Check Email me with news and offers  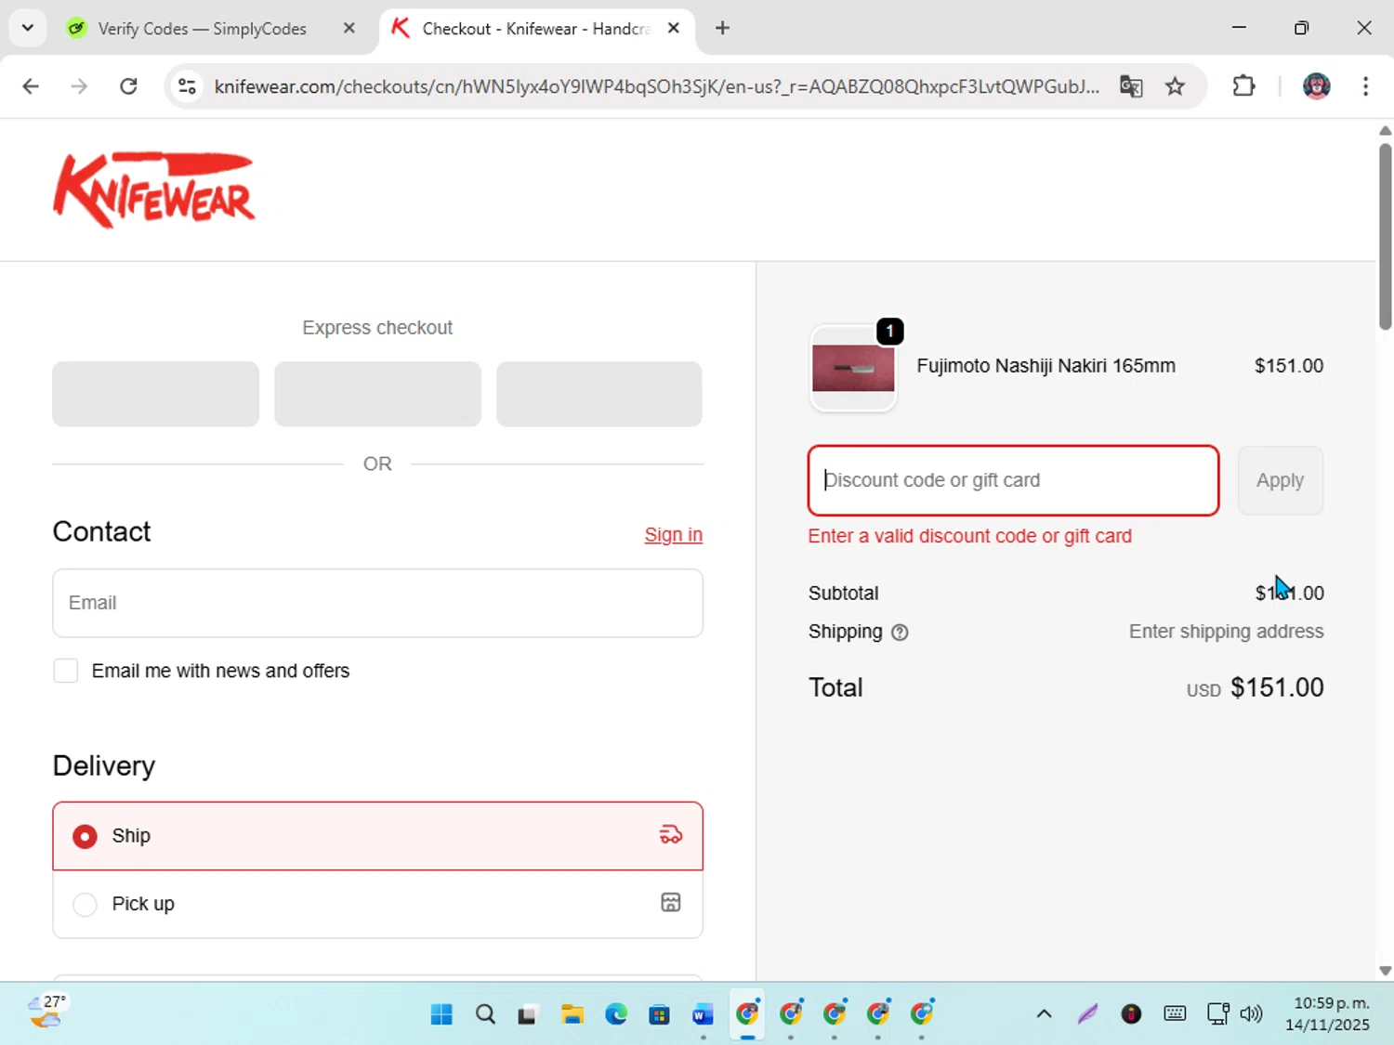pyautogui.click(x=66, y=671)
